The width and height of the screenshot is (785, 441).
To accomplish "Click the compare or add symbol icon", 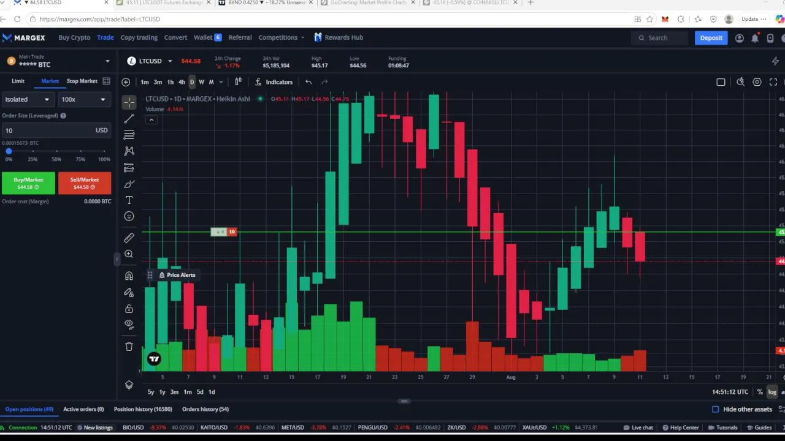I will coord(126,82).
